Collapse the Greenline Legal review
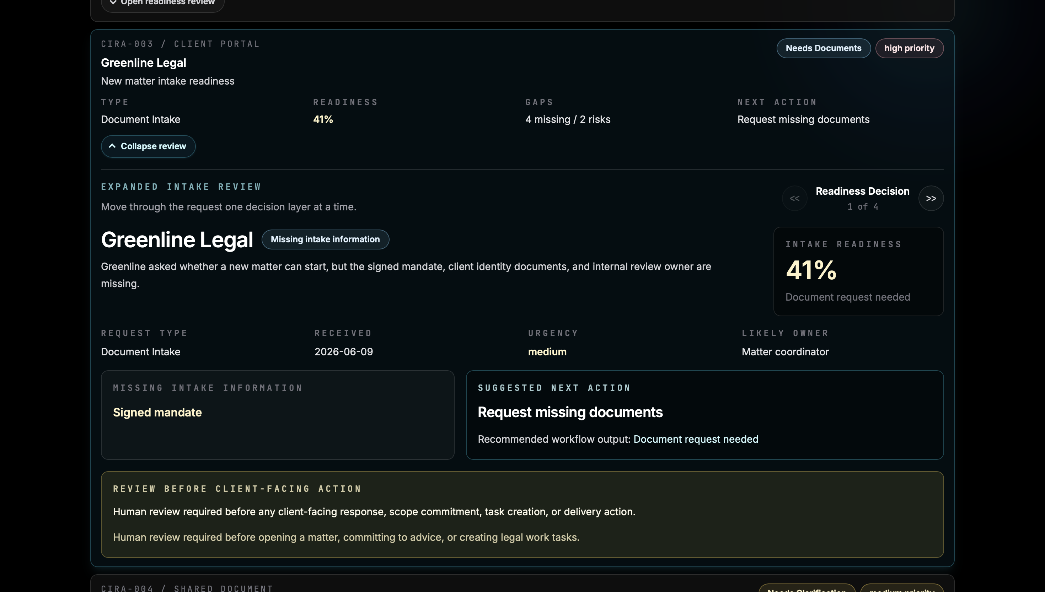This screenshot has width=1045, height=592. pyautogui.click(x=148, y=146)
